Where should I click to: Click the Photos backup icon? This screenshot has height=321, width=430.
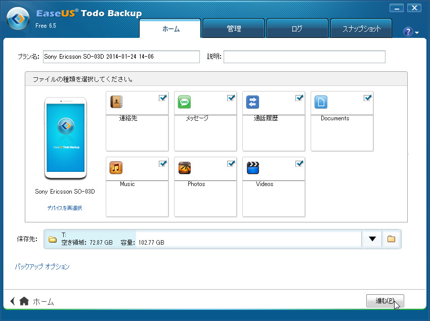184,167
